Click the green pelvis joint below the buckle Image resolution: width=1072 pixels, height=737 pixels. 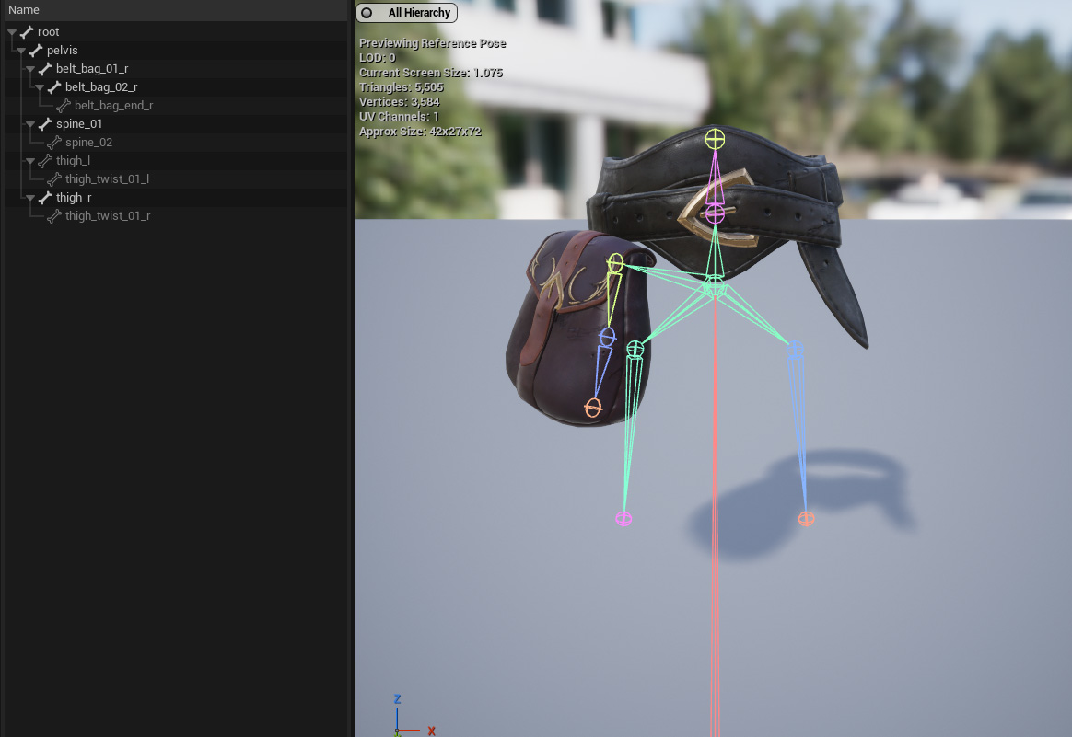(x=715, y=287)
